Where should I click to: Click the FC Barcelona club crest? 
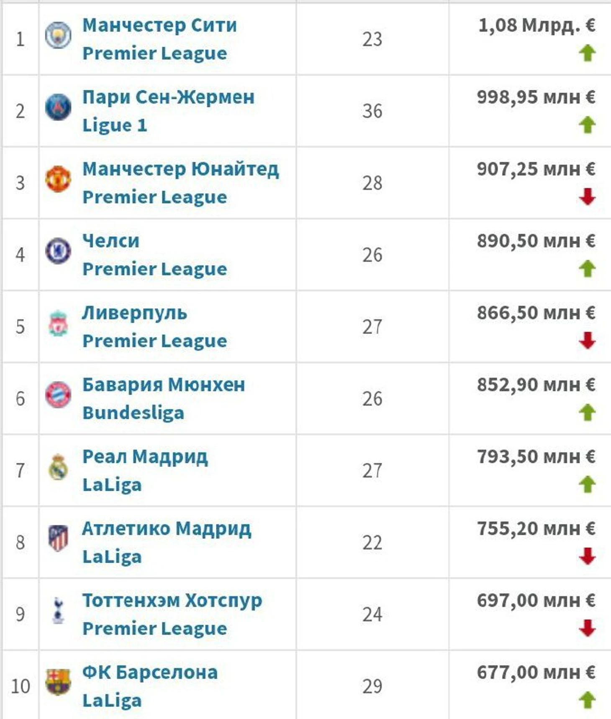pos(58,683)
